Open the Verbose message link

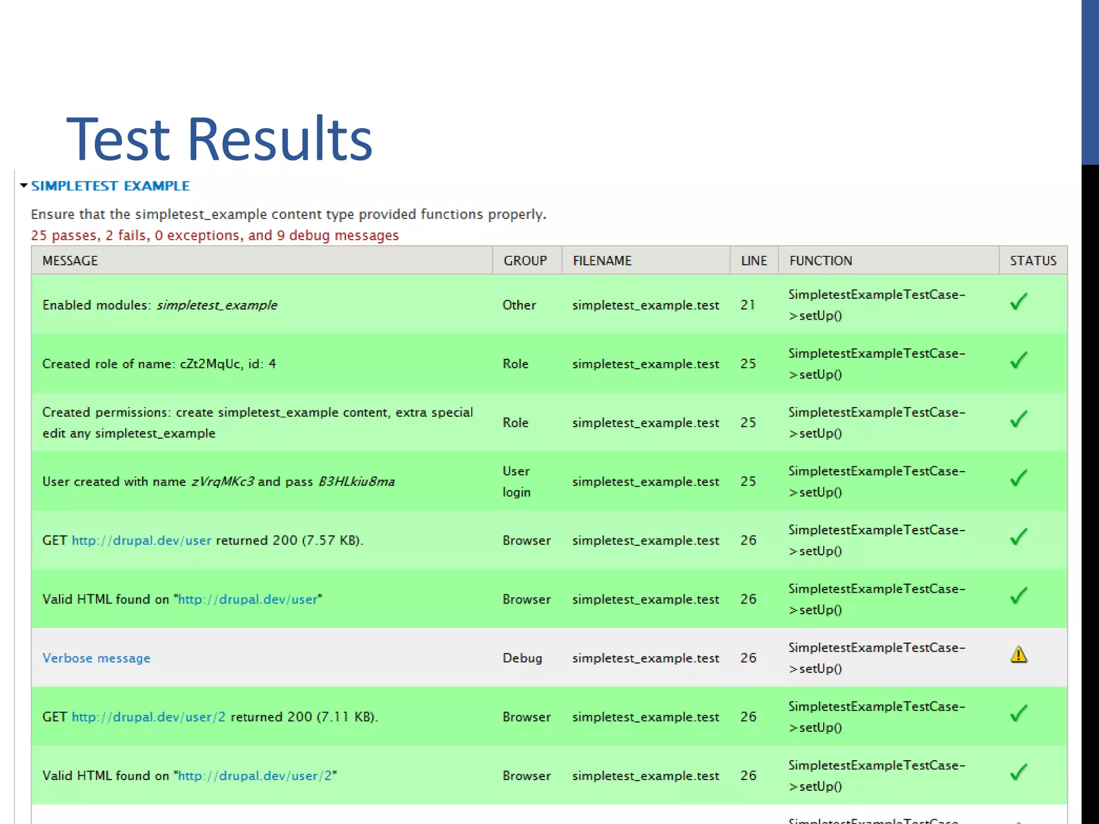point(97,658)
